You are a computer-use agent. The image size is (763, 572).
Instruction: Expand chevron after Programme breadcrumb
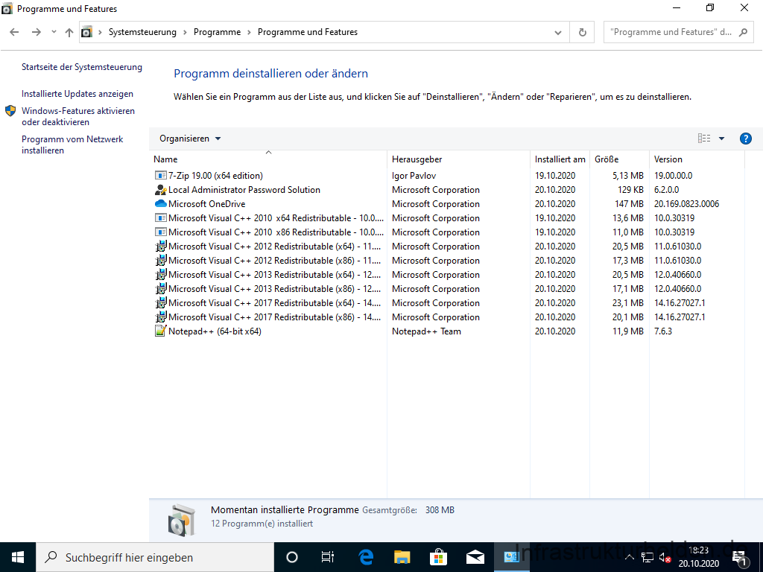(249, 32)
